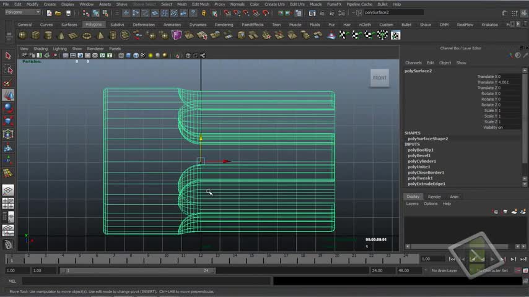
Task: Click the Translate Y value field
Action: (x=503, y=82)
